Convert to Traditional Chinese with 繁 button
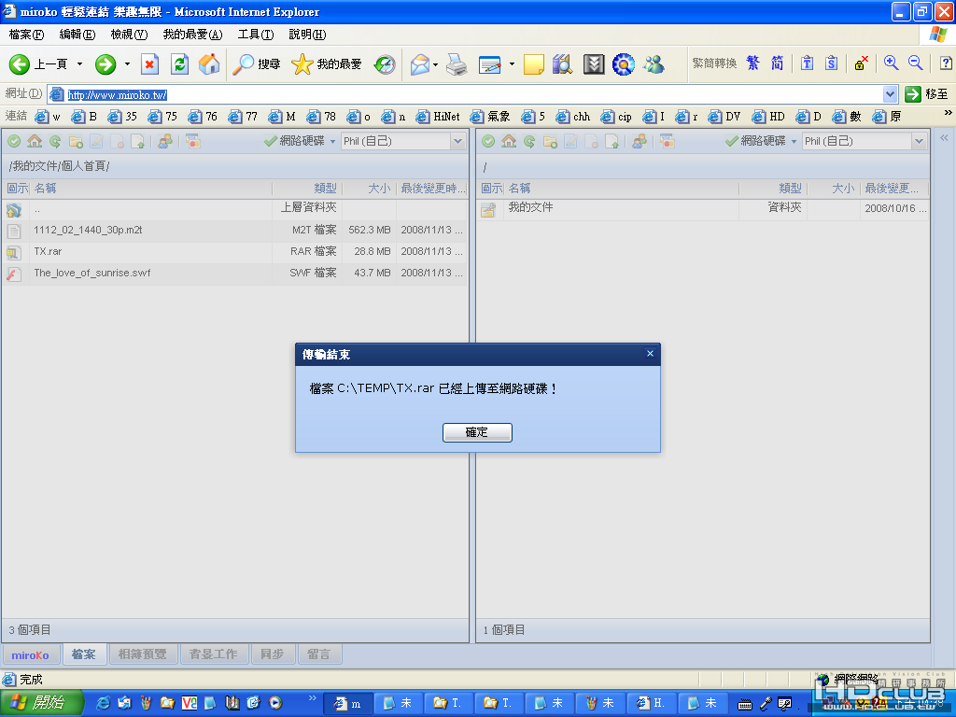Image resolution: width=956 pixels, height=717 pixels. click(x=753, y=63)
